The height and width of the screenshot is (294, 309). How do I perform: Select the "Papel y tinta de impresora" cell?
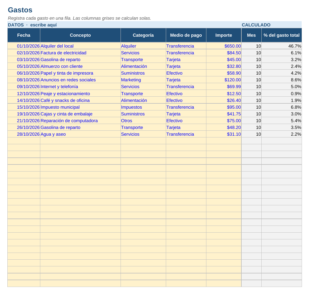coord(80,73)
